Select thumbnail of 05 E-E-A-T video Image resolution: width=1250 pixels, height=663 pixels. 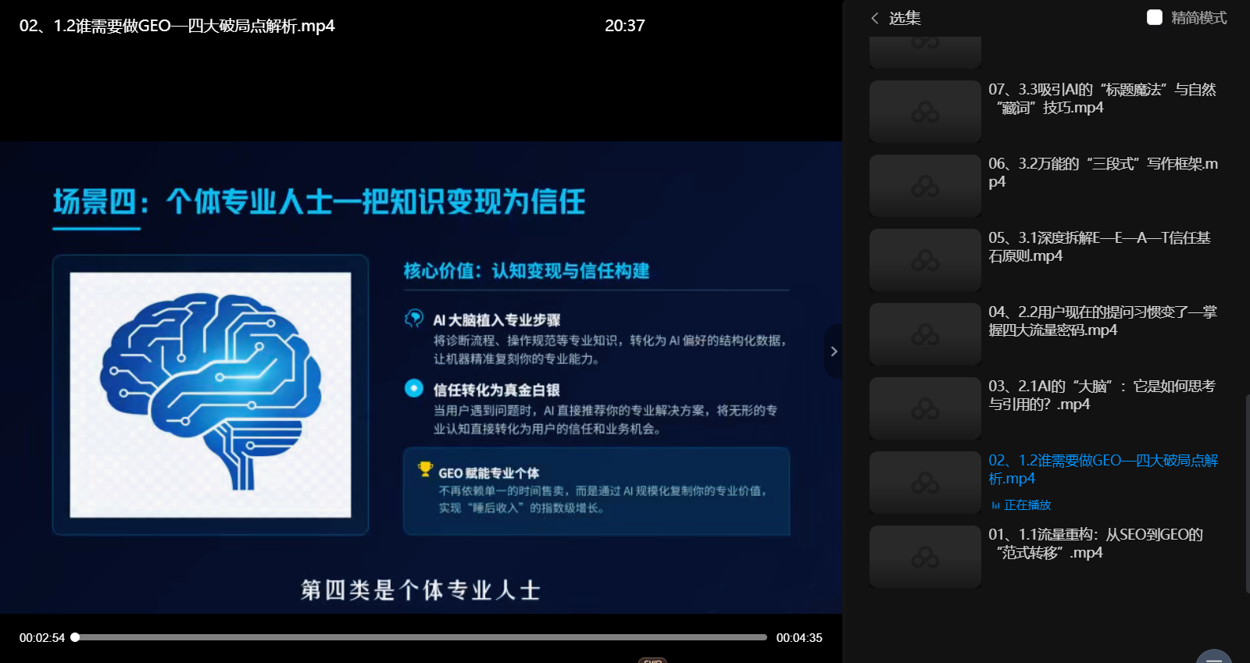point(925,260)
